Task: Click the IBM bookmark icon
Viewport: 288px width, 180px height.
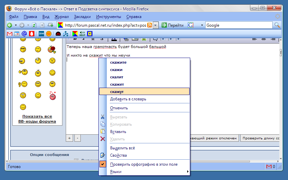Action: tap(41, 34)
